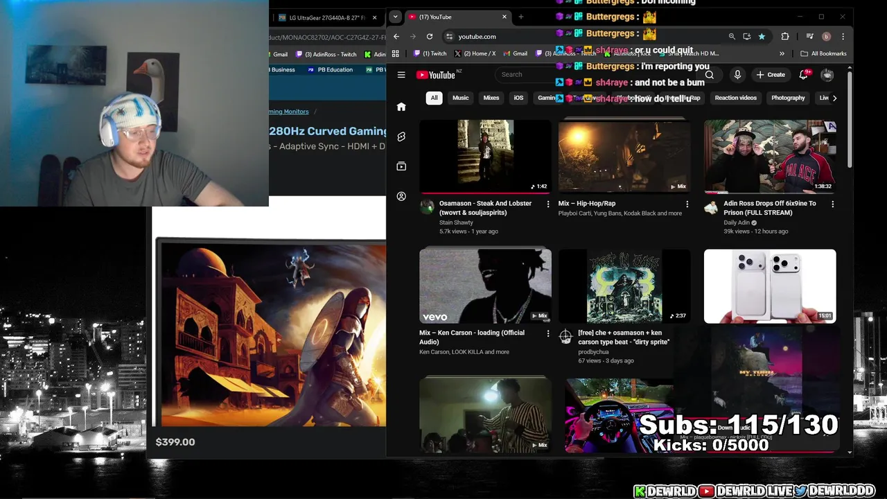Go back in the browser

tap(396, 36)
